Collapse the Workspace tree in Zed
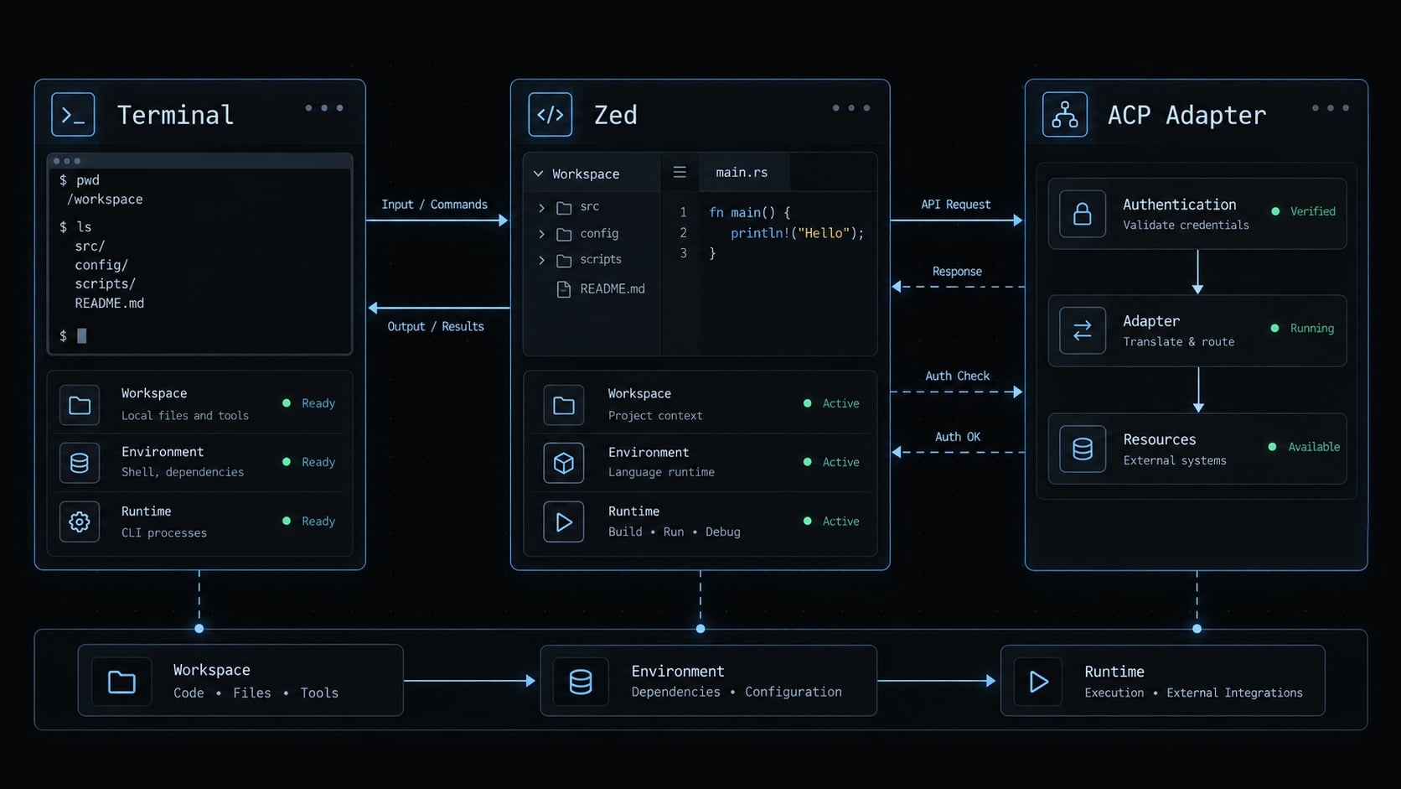Viewport: 1401px width, 789px height. point(538,174)
